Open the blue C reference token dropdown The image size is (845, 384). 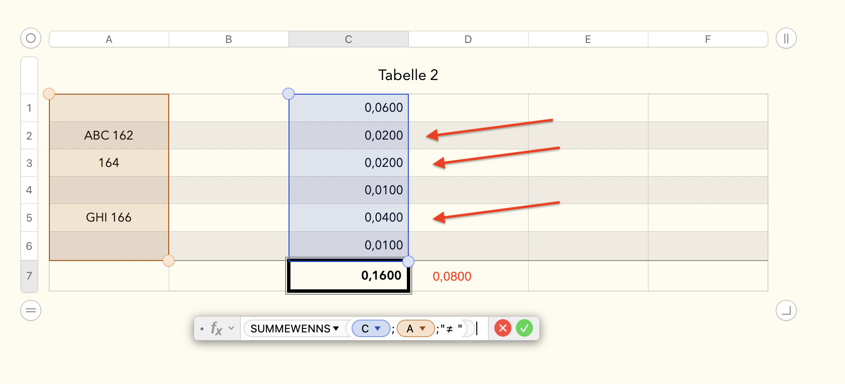click(x=378, y=328)
